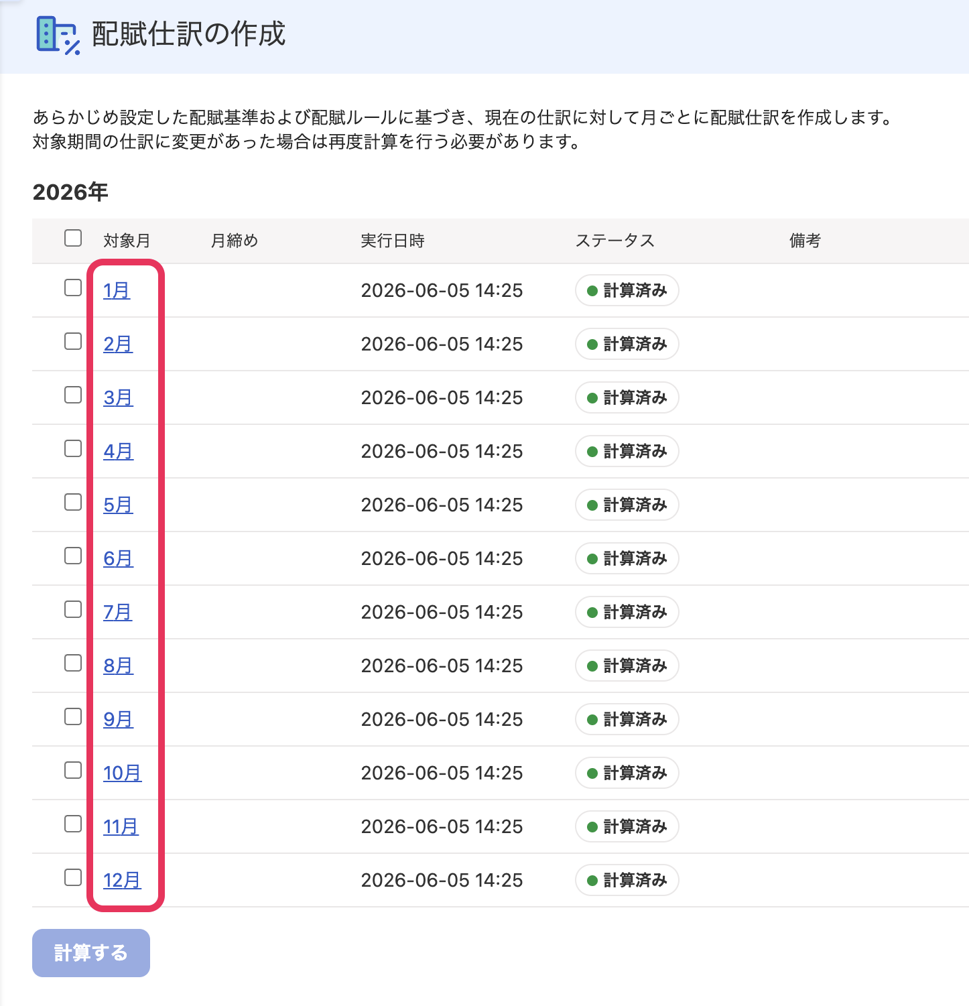
Task: Open the 8月 link
Action: pos(118,666)
